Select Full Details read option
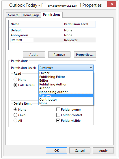The height and width of the screenshot is (159, 119). click(15, 85)
